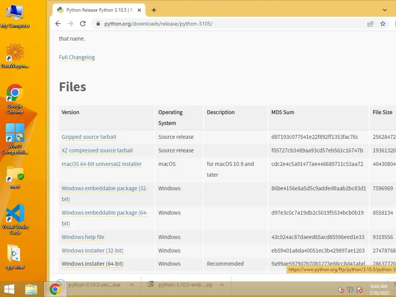Launch Google Chrome desktop shortcut
The image size is (396, 297).
[x=15, y=99]
